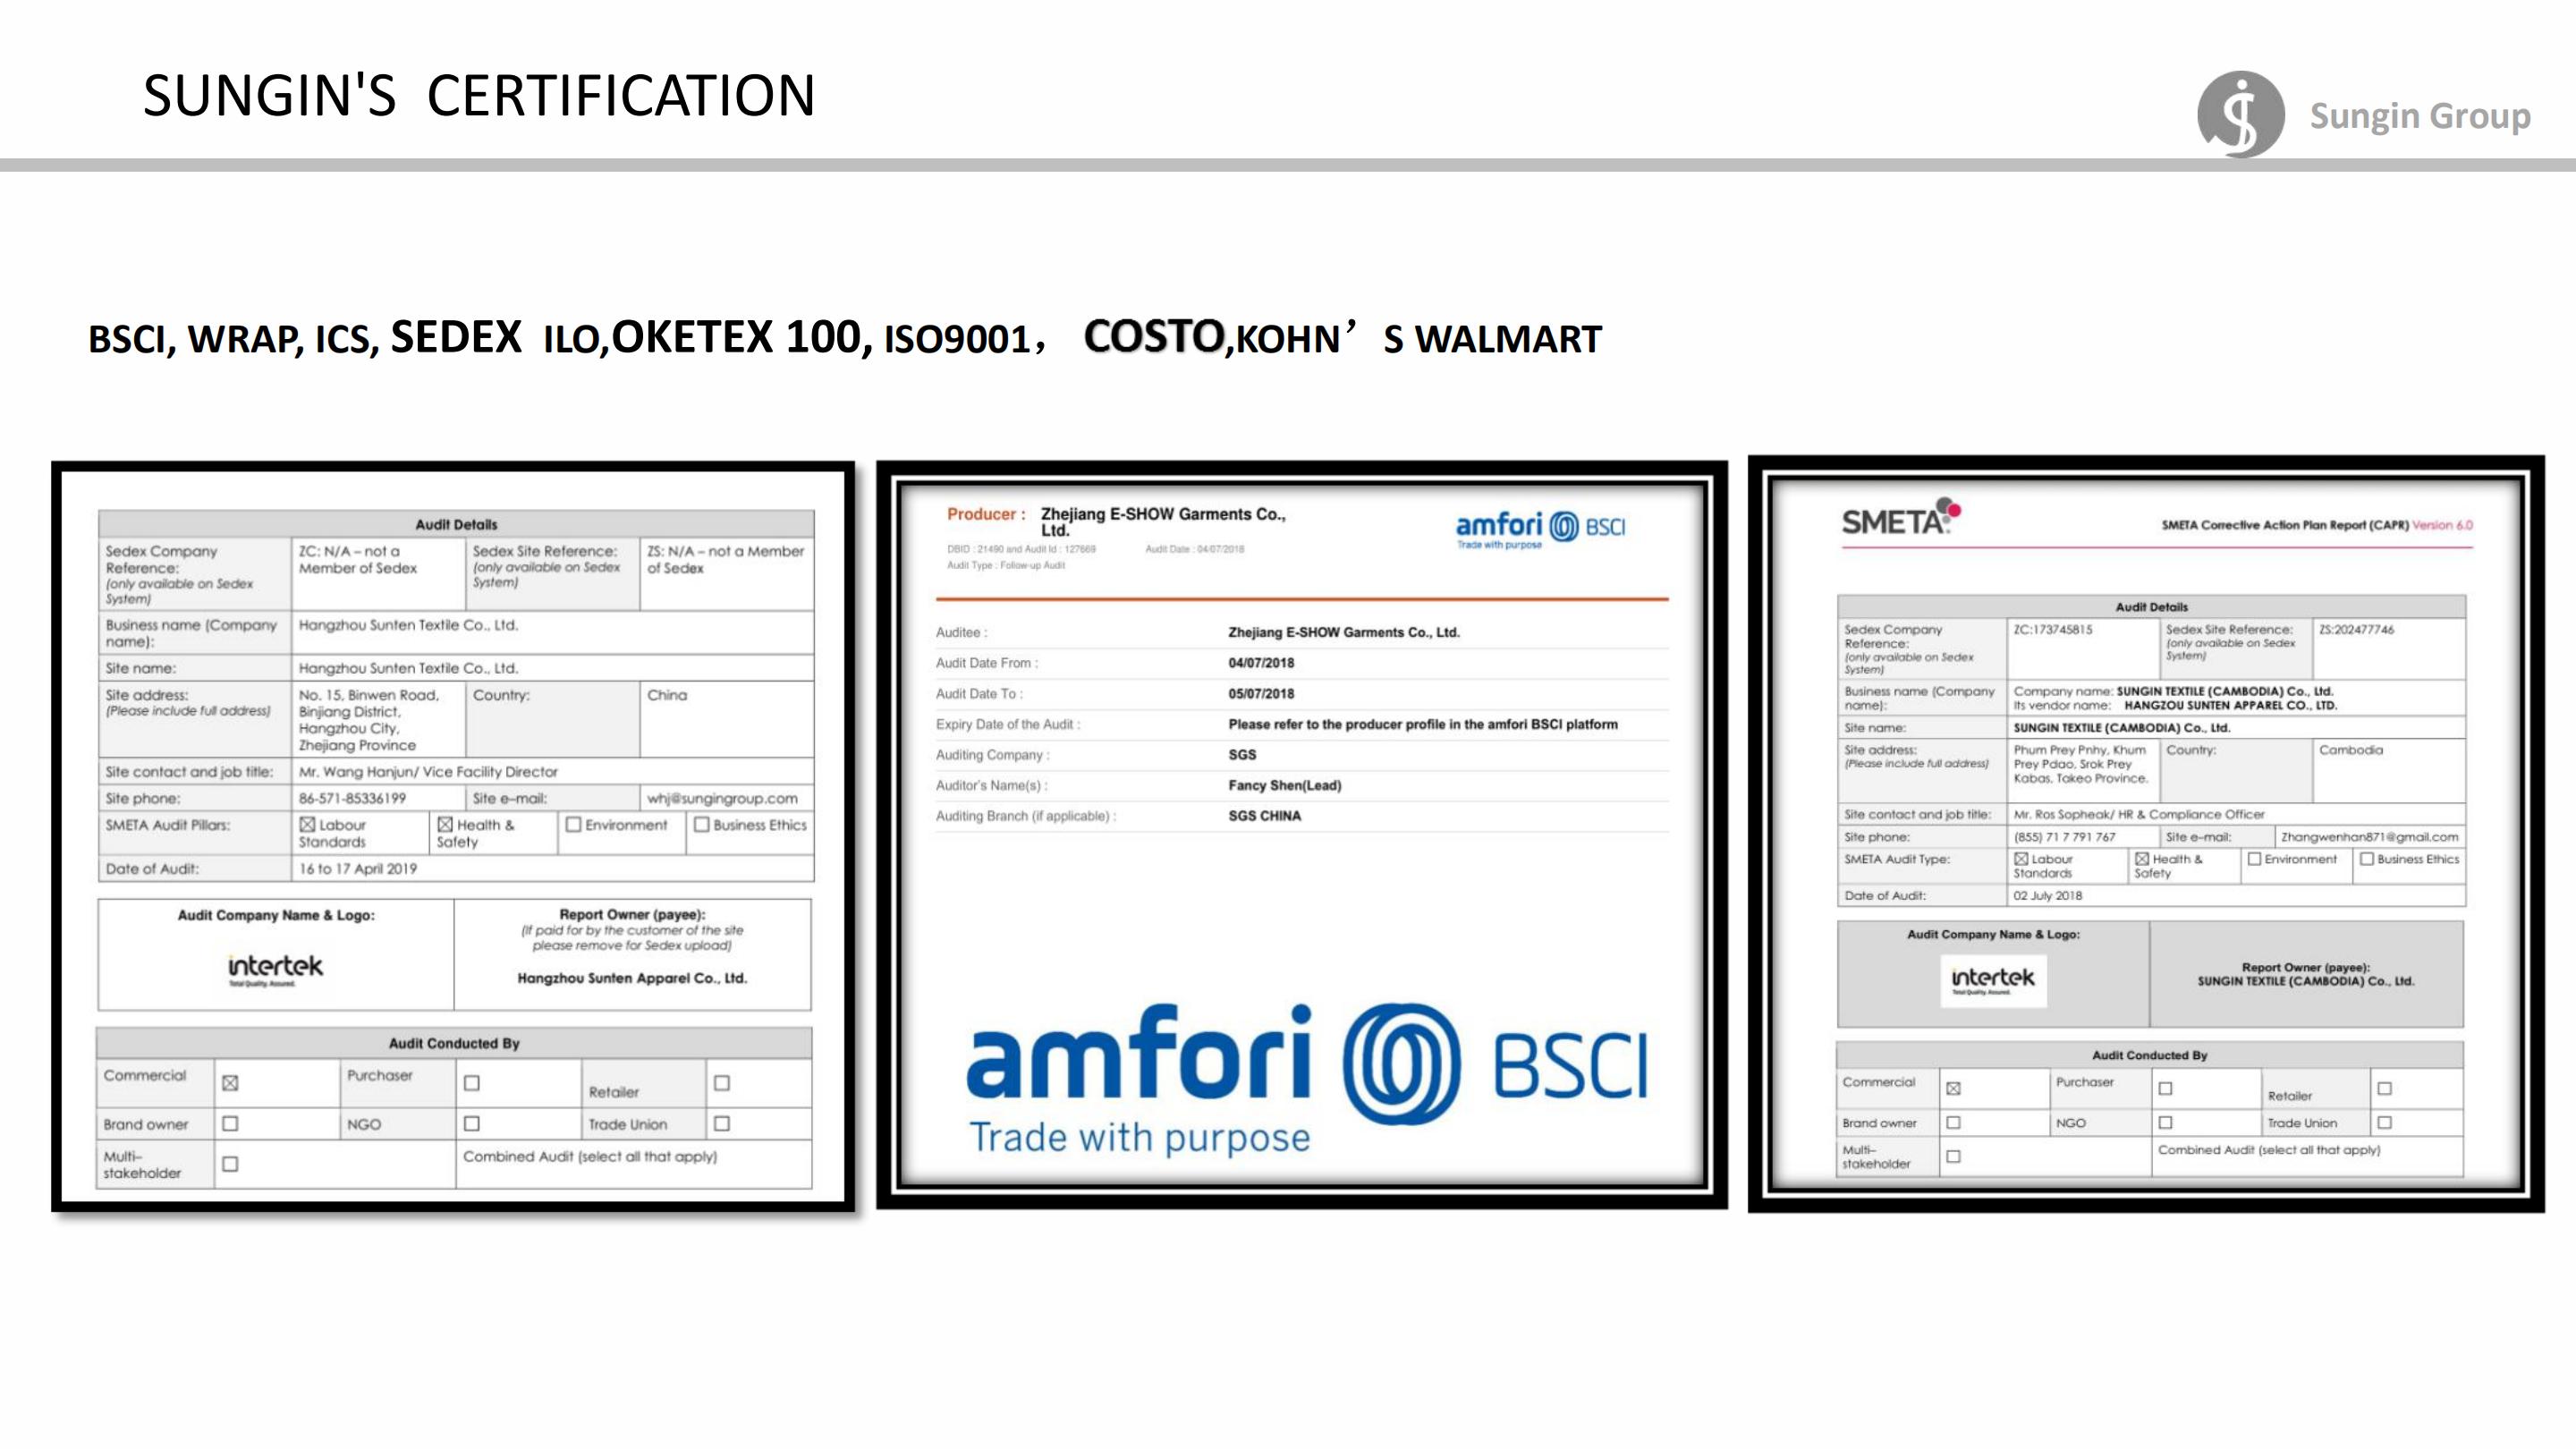2576x1449 pixels.
Task: Click the auditing branch SGS CHINA
Action: coord(1265,816)
